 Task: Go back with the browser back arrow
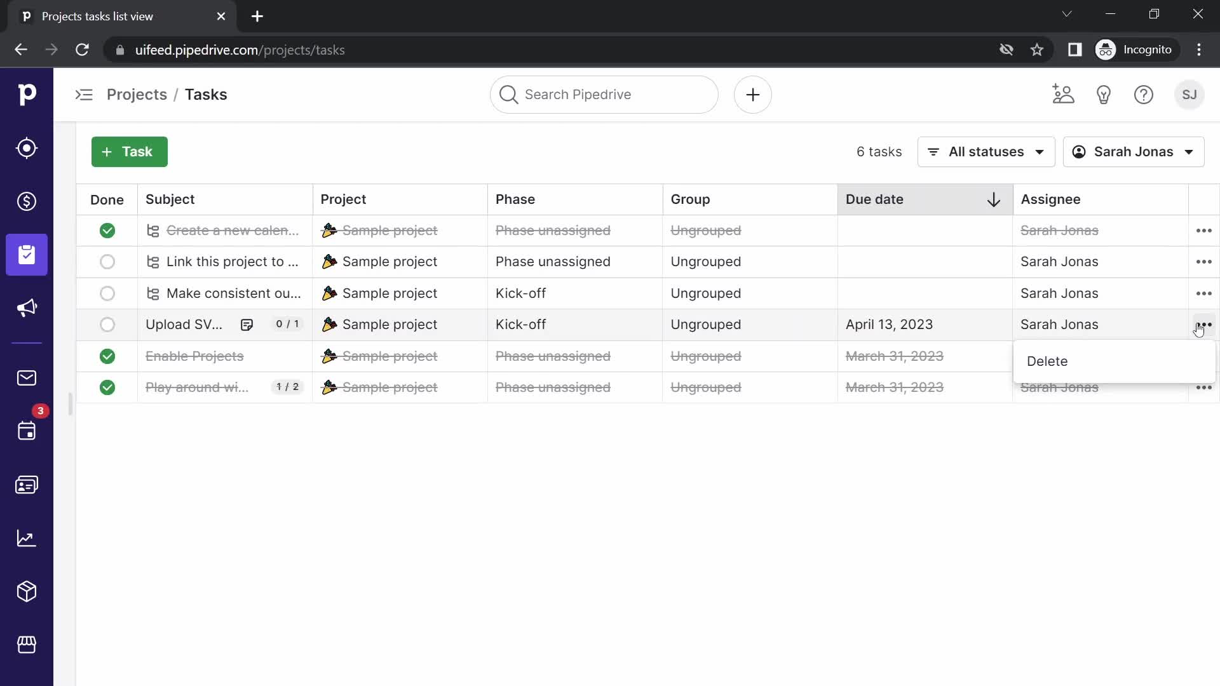pos(21,50)
